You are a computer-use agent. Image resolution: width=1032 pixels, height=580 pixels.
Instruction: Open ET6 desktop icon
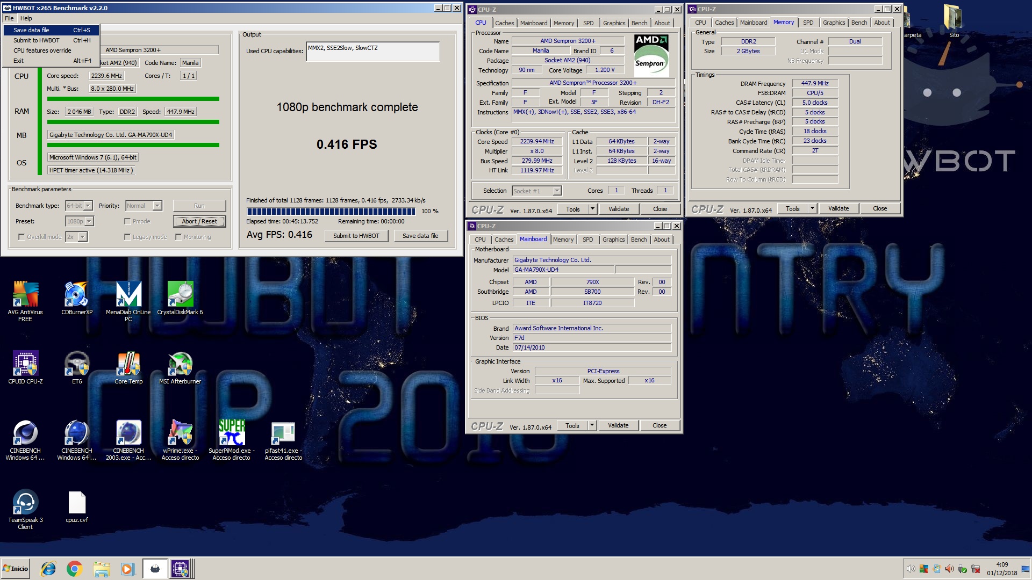[x=77, y=367]
